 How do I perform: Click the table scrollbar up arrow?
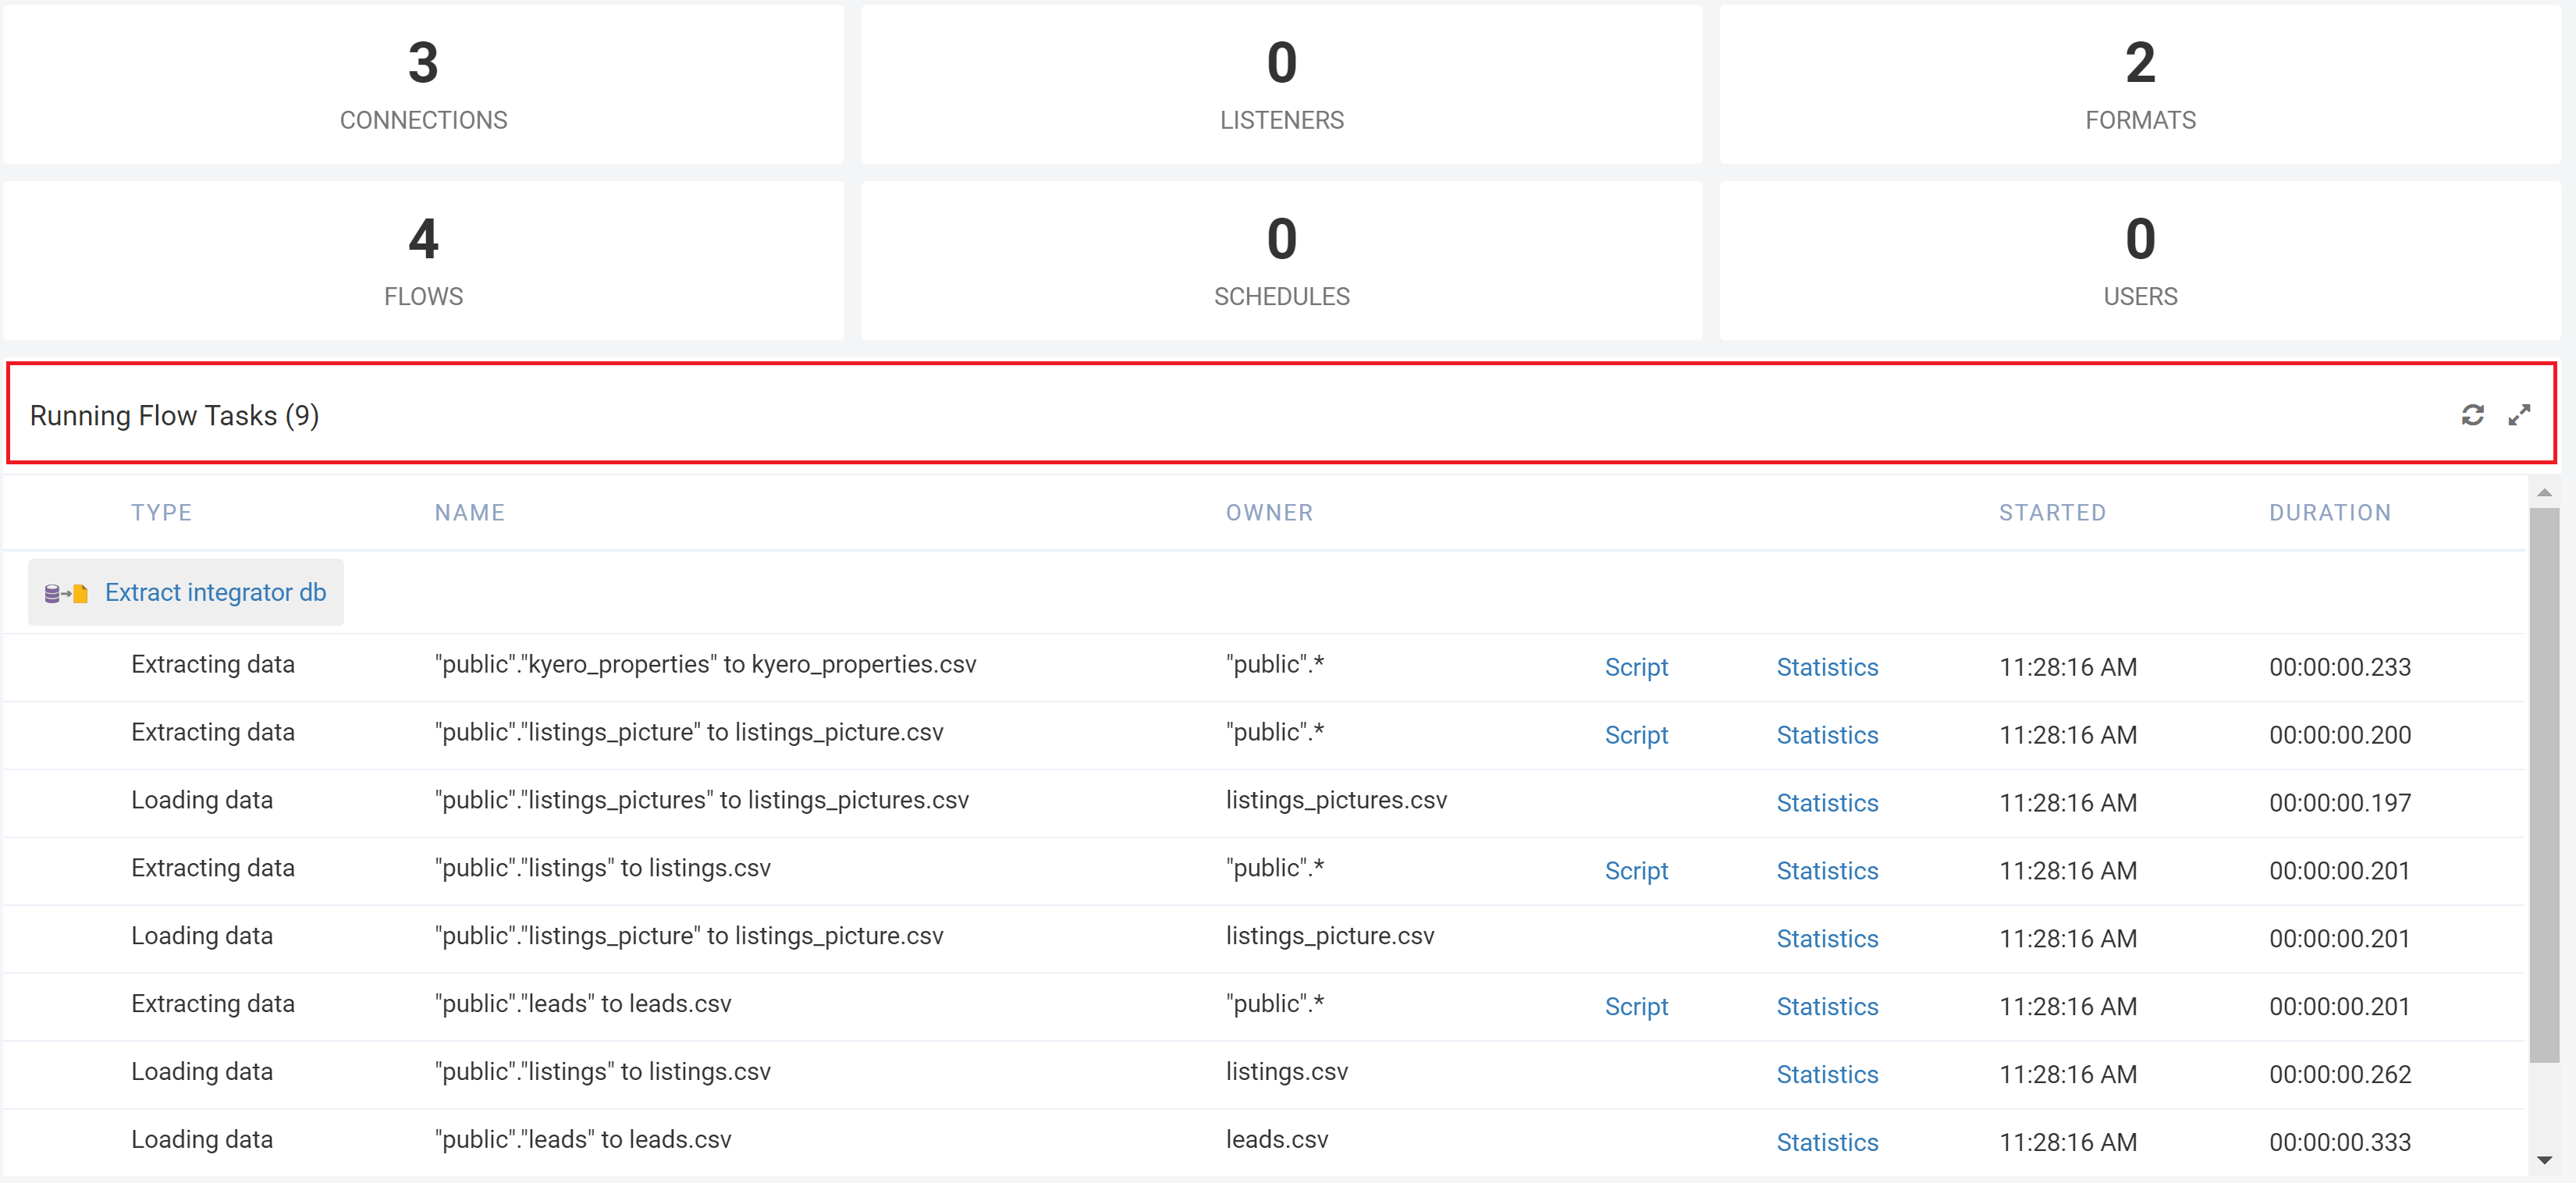point(2545,493)
